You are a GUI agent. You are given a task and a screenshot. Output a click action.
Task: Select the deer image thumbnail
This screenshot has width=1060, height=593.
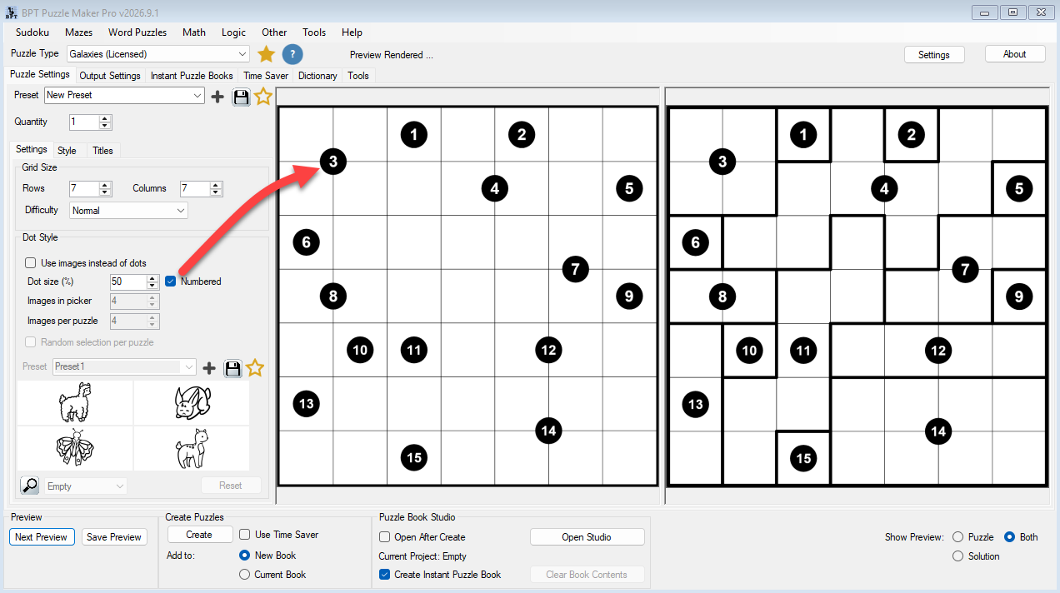pyautogui.click(x=191, y=449)
